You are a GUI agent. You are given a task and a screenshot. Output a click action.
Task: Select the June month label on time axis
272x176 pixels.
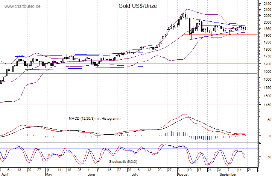[92, 174]
